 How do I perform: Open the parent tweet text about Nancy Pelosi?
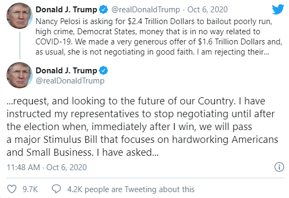point(158,37)
